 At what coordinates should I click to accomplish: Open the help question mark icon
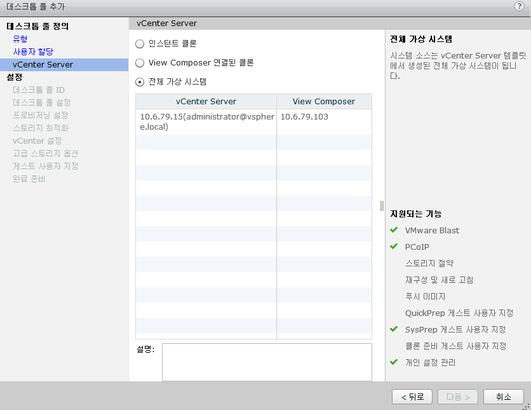point(519,6)
